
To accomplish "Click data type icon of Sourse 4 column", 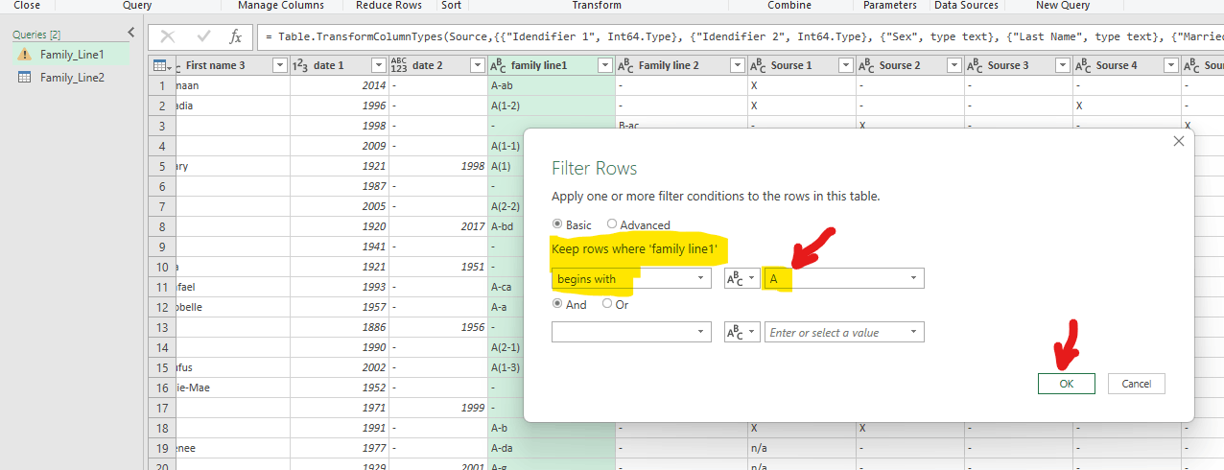I will [1083, 65].
